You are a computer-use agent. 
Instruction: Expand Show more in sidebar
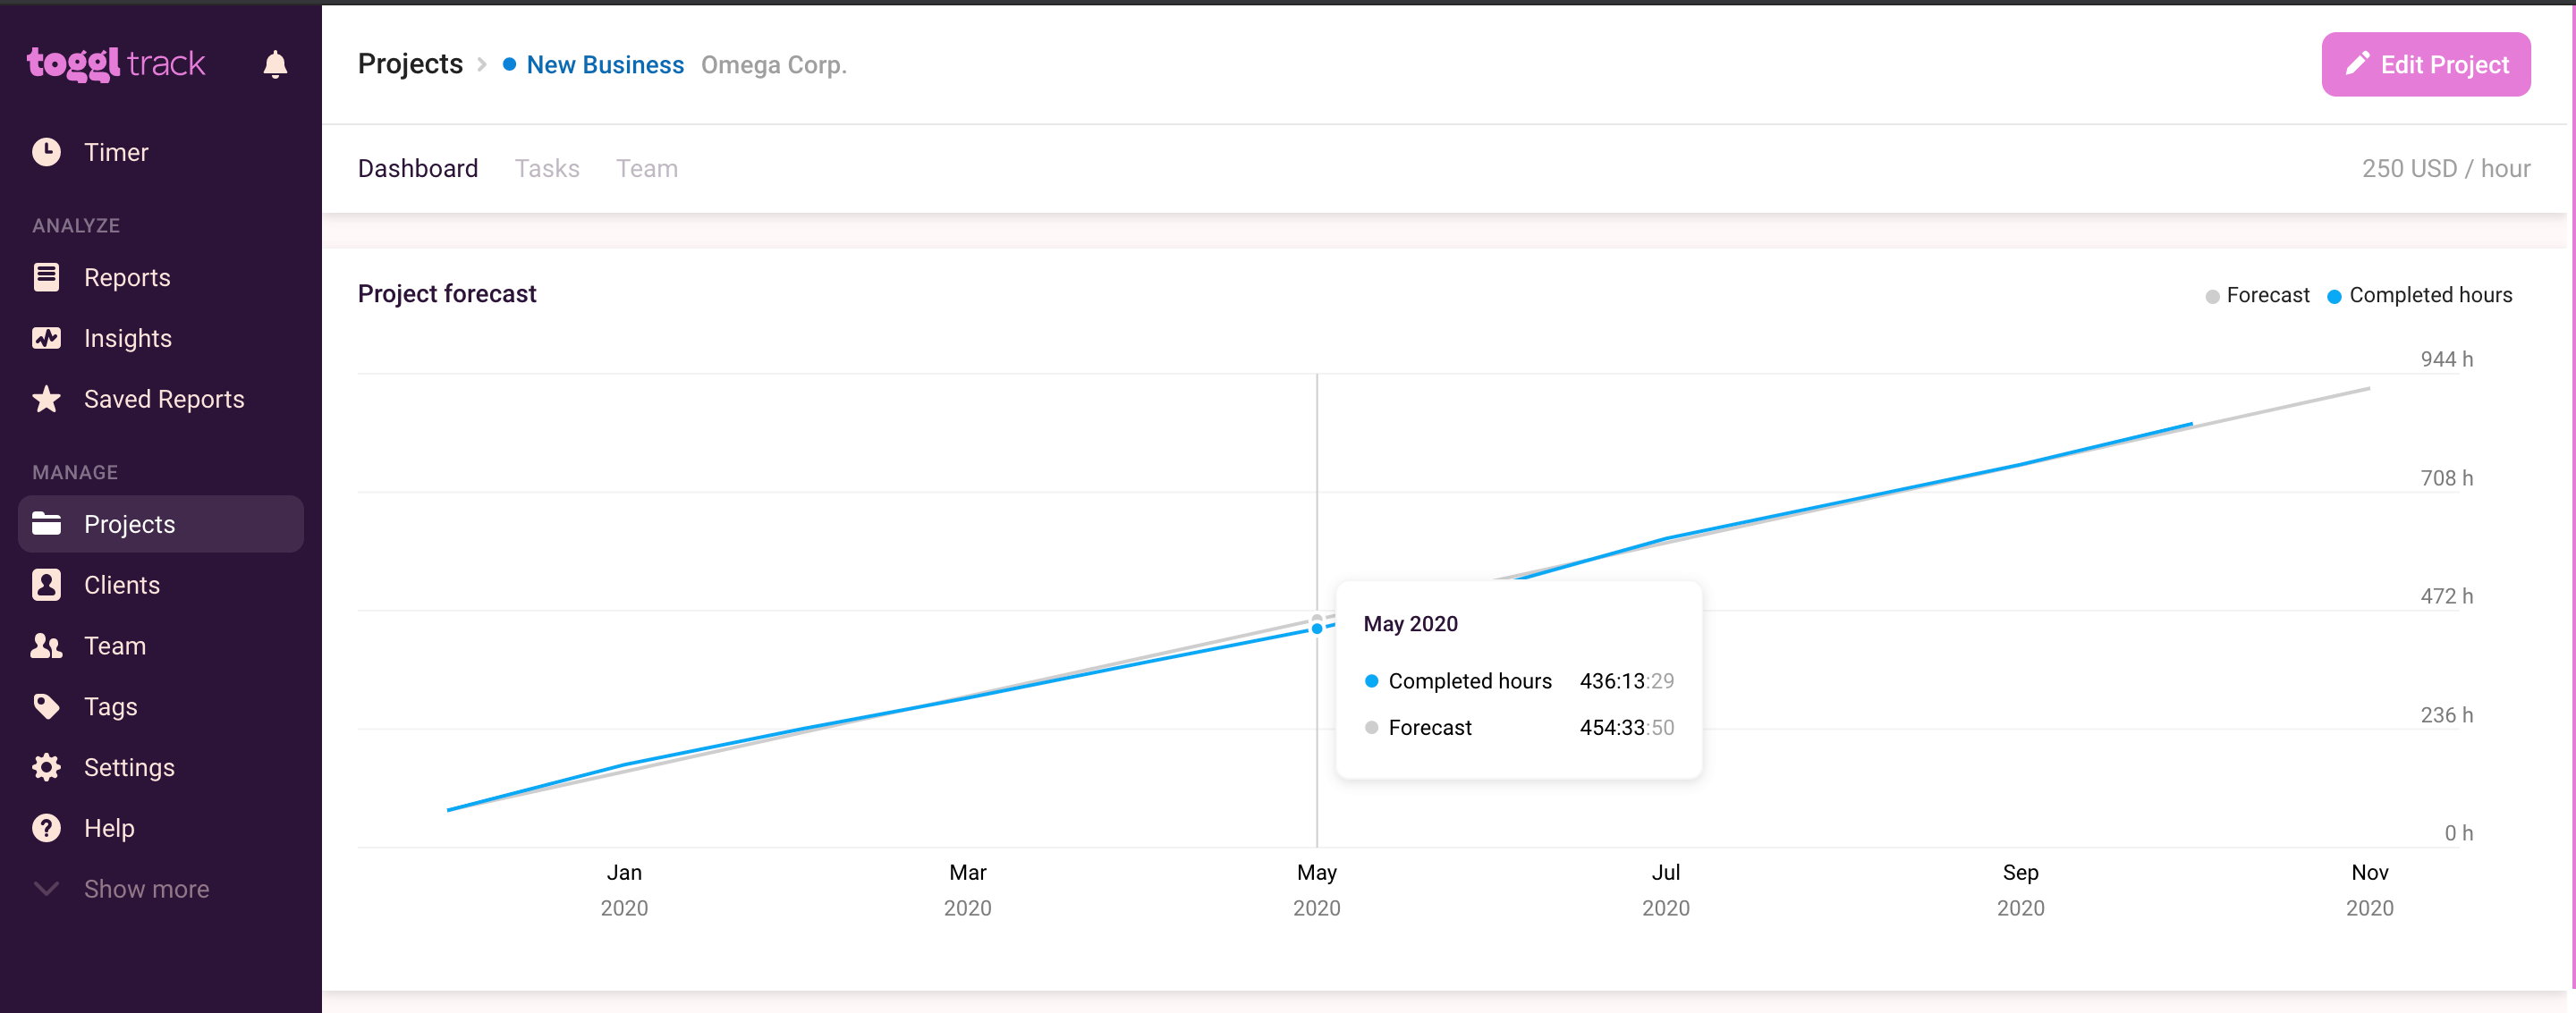point(146,888)
